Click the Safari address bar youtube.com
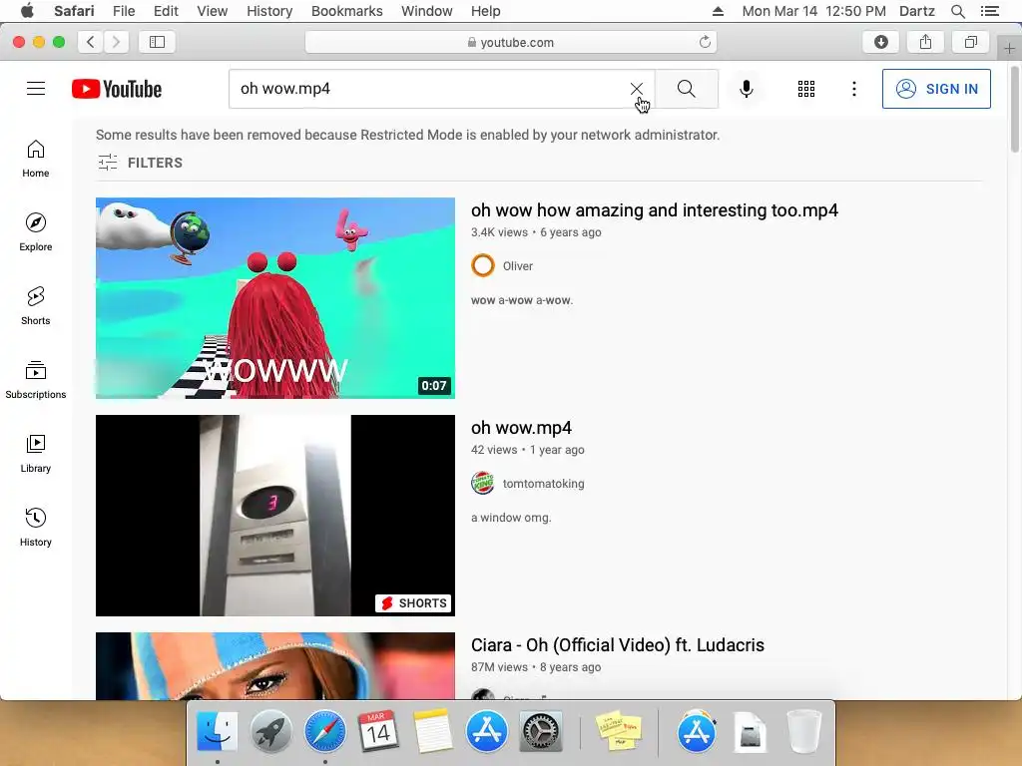The image size is (1022, 766). coord(511,42)
